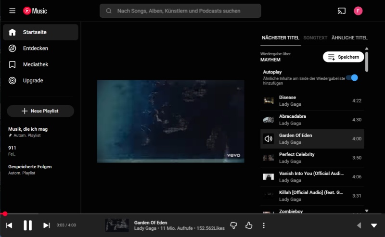Click the Disease song thumbnail
The image size is (385, 237).
point(269,100)
